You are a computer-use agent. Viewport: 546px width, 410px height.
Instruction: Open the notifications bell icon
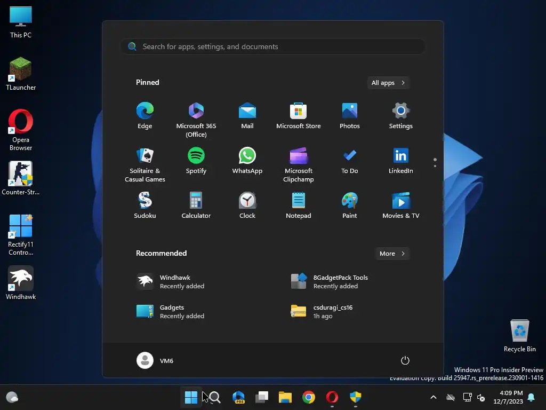click(532, 397)
